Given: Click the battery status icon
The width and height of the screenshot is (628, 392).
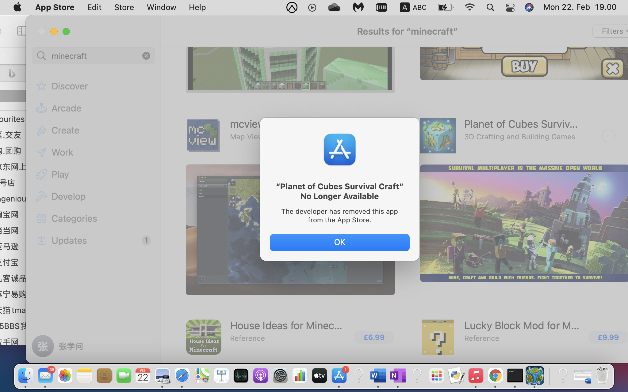Looking at the screenshot, I should click(445, 7).
